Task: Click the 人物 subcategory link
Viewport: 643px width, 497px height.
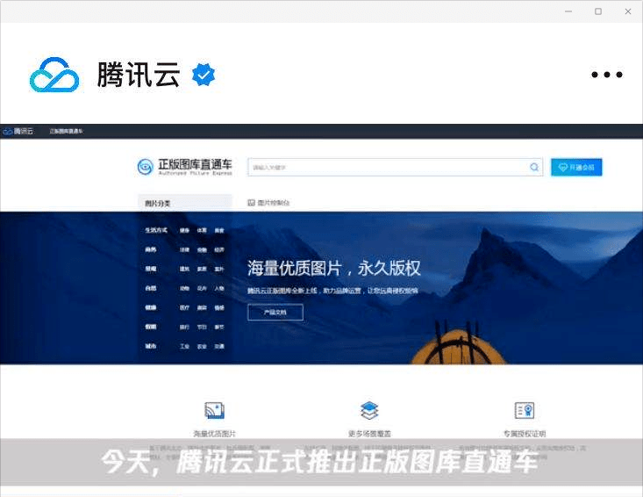Action: 219,288
